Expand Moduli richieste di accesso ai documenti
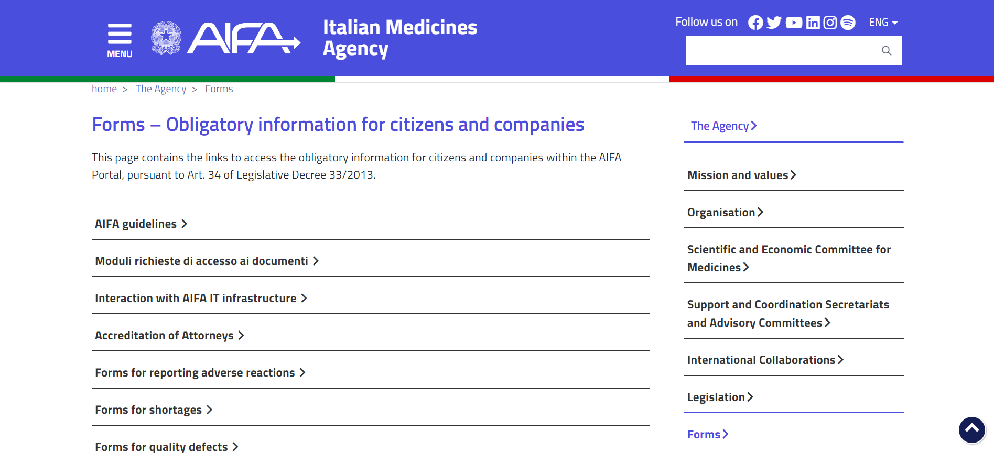The width and height of the screenshot is (994, 453). coord(371,261)
